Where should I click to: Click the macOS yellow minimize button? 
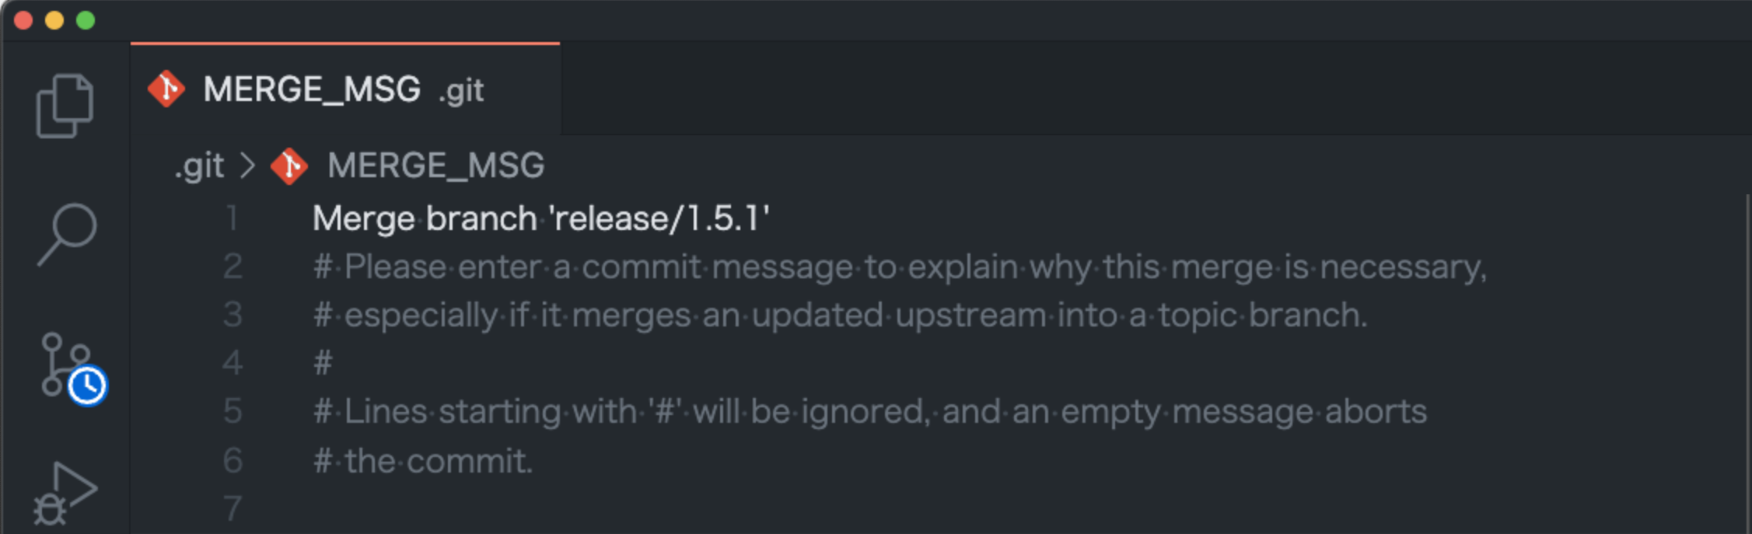click(x=54, y=20)
